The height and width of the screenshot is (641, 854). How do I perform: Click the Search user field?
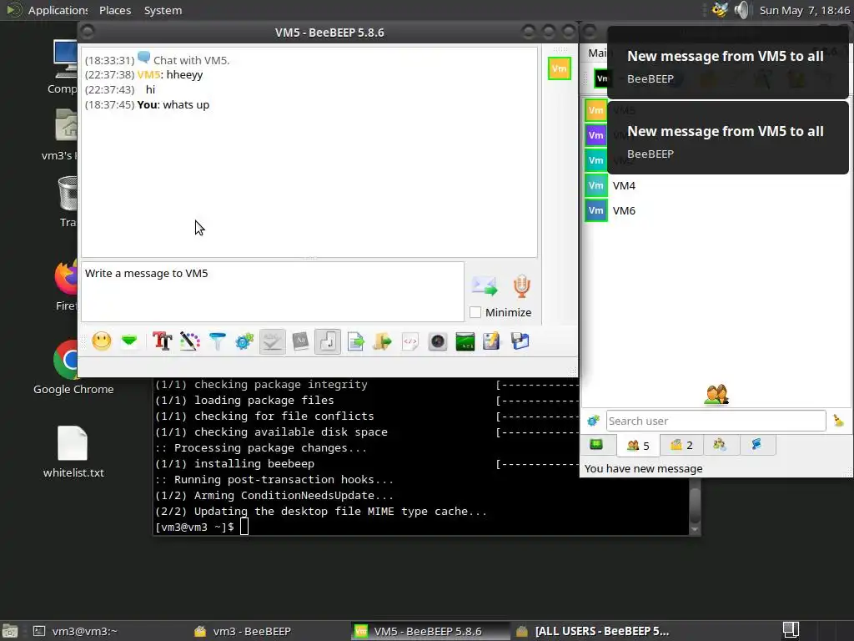pos(716,421)
